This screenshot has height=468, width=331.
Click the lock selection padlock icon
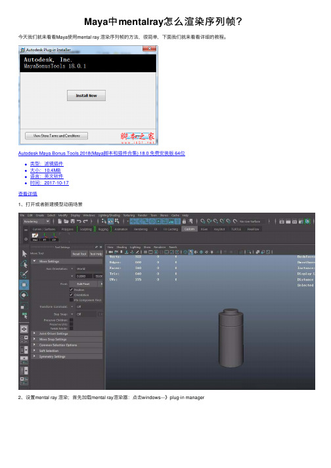(184, 221)
